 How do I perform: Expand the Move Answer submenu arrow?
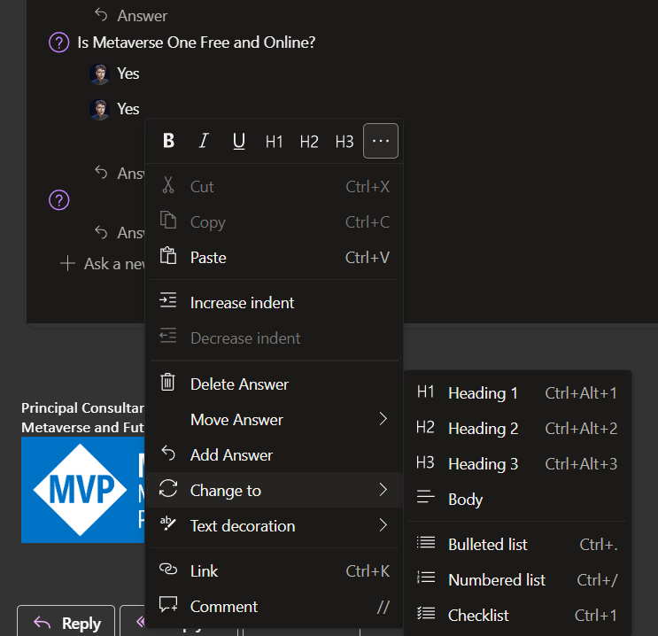[383, 419]
